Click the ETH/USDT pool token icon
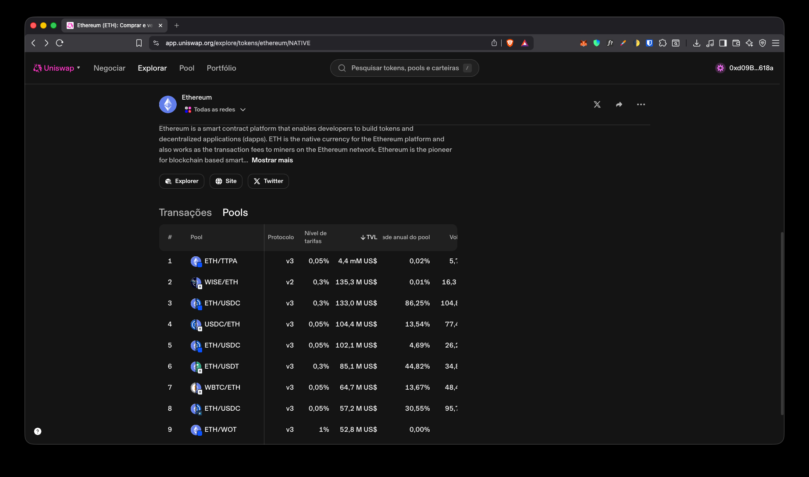Viewport: 809px width, 477px height. (x=196, y=367)
